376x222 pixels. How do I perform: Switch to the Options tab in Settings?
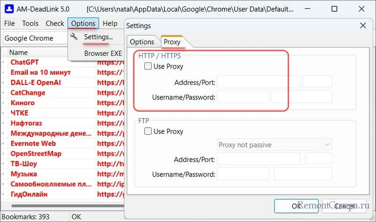[142, 42]
